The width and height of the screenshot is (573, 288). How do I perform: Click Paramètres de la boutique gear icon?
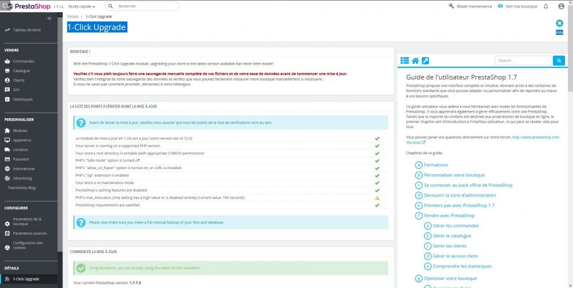point(7,223)
